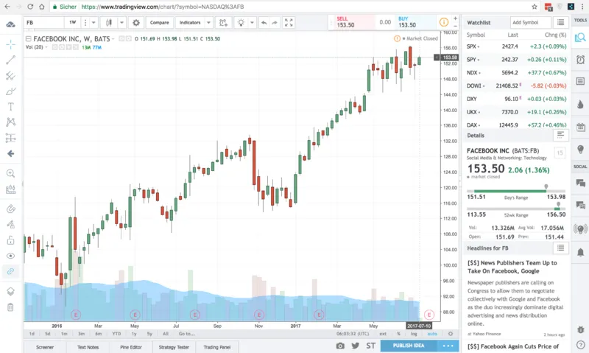This screenshot has width=589, height=353.
Task: Click the PUBLISH IDEA button
Action: pos(409,346)
